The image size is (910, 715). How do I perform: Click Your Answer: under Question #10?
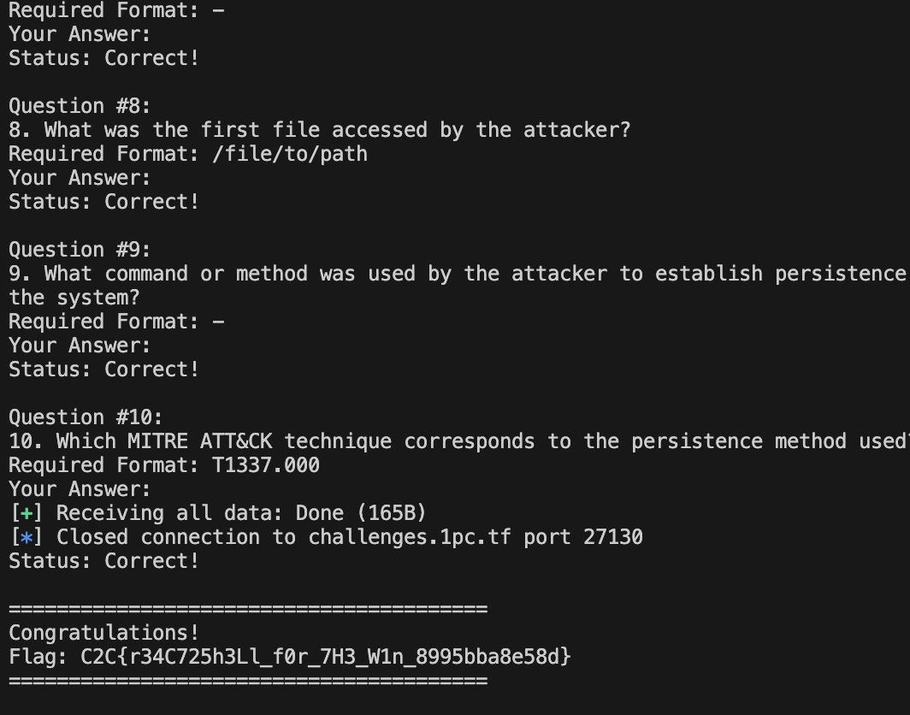tap(80, 489)
